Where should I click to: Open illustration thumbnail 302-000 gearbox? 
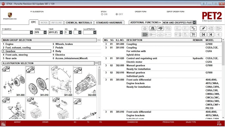[x=85, y=81]
